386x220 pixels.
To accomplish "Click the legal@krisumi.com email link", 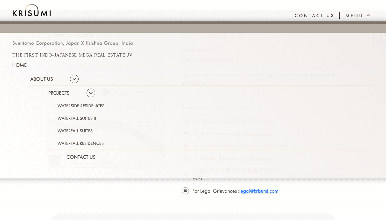I will tap(259, 191).
